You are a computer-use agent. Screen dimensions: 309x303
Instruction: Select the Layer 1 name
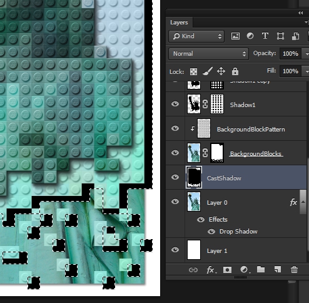217,251
